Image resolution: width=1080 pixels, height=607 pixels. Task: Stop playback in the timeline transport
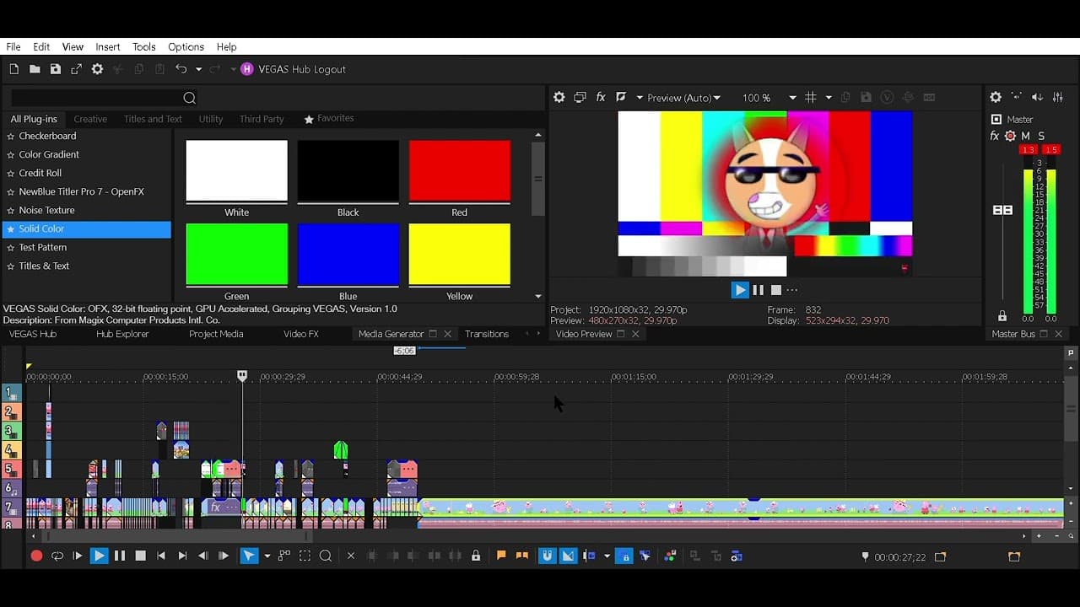[140, 556]
